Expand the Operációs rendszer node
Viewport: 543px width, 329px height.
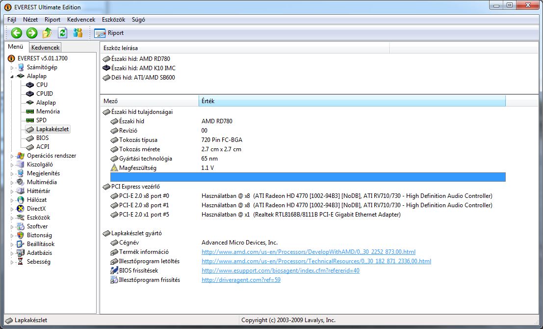(x=12, y=156)
